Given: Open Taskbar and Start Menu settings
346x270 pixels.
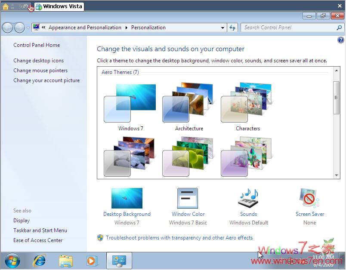Looking at the screenshot, I should tap(40, 230).
